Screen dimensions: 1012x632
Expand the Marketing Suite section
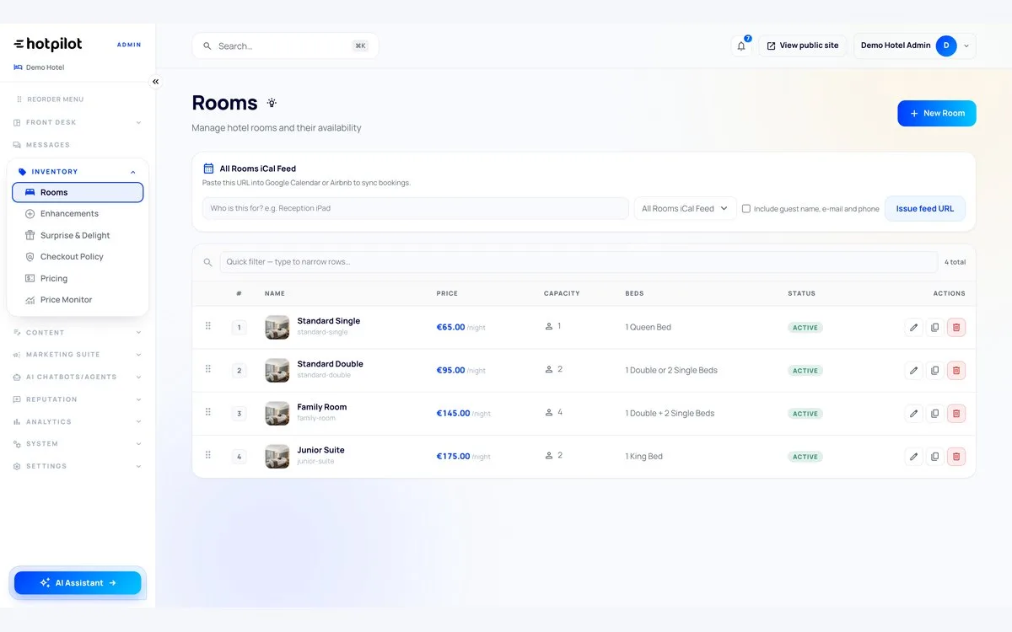[78, 355]
